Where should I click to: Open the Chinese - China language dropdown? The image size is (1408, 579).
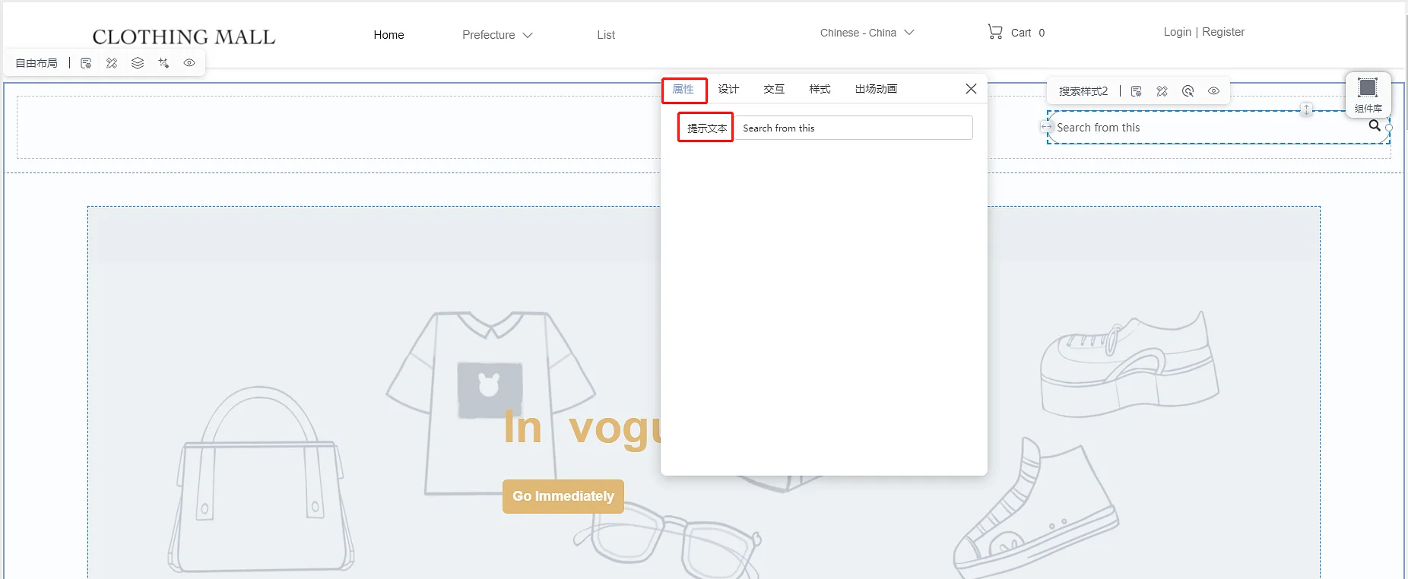click(x=867, y=33)
